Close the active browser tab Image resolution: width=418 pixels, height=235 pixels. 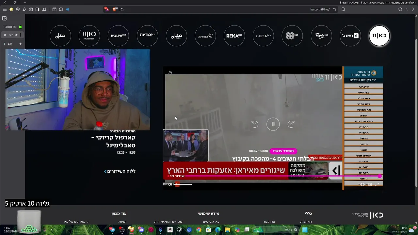tap(5, 35)
